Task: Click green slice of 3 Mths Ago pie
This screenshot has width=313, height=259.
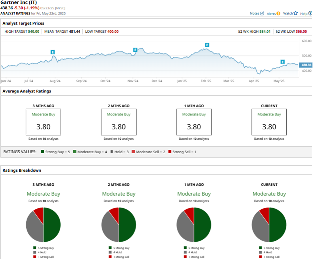Action: coord(52,225)
